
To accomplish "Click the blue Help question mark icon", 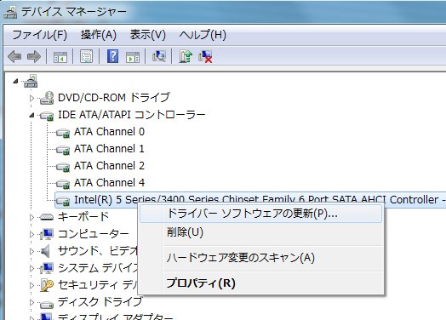I will click(112, 56).
